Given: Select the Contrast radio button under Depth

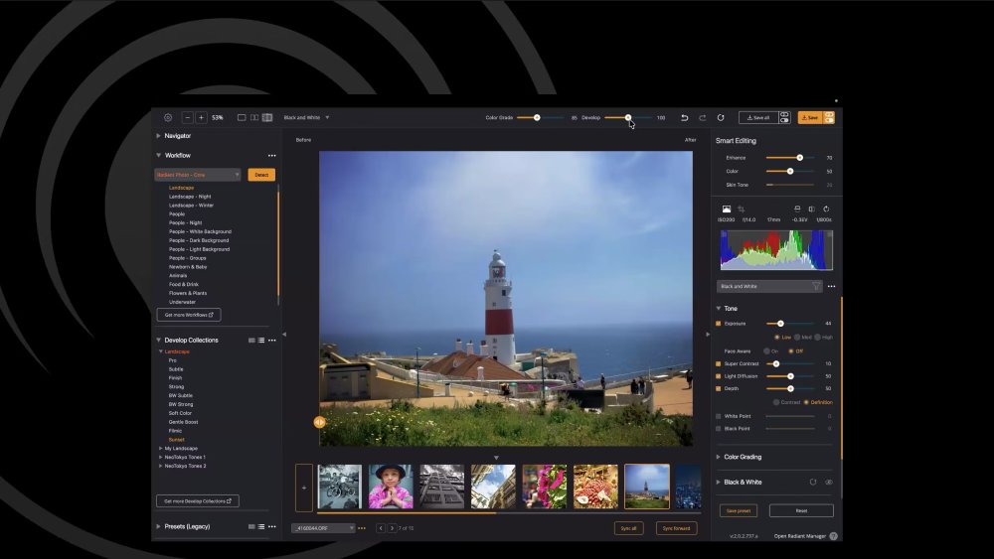Looking at the screenshot, I should pos(776,402).
